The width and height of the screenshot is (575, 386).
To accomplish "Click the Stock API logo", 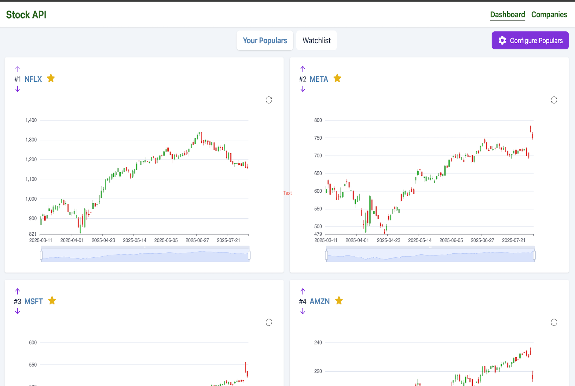I will point(26,15).
